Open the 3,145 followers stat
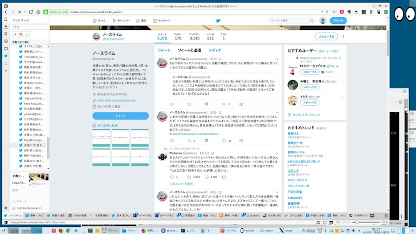Viewport: 416px width, 234px height. (x=194, y=36)
